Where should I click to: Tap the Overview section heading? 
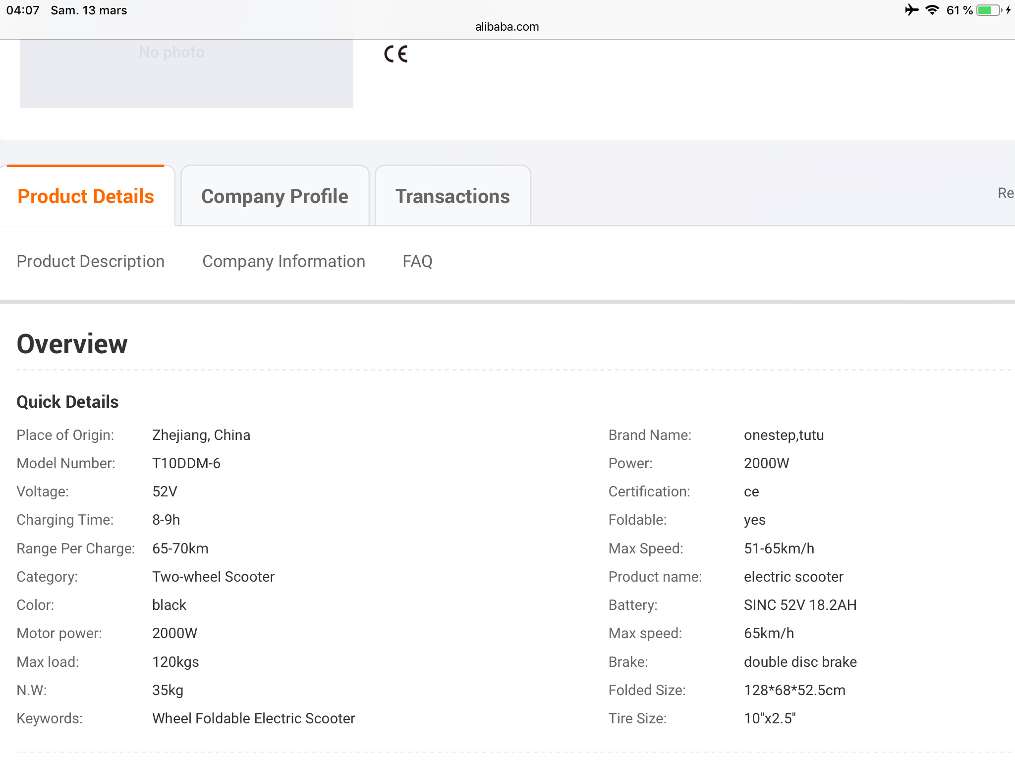point(72,344)
